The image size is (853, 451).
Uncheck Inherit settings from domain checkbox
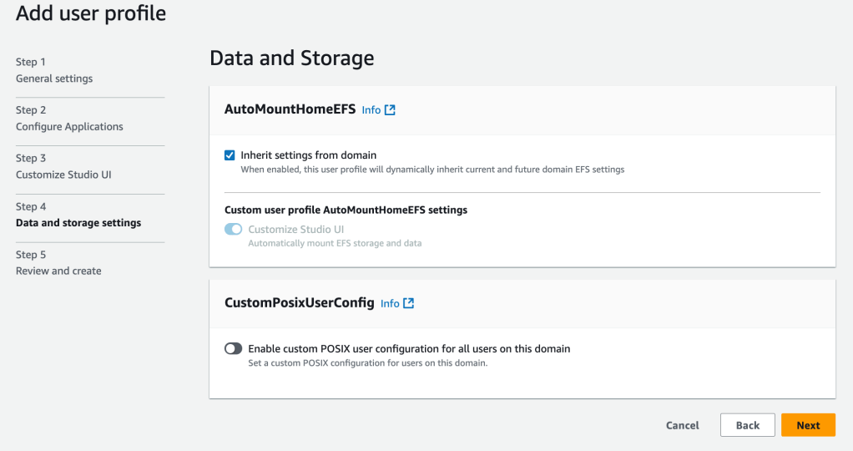pos(230,155)
